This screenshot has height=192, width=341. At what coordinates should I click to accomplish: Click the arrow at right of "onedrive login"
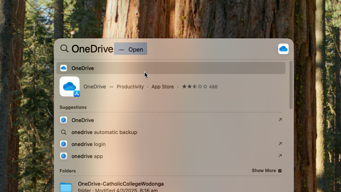pos(280,144)
